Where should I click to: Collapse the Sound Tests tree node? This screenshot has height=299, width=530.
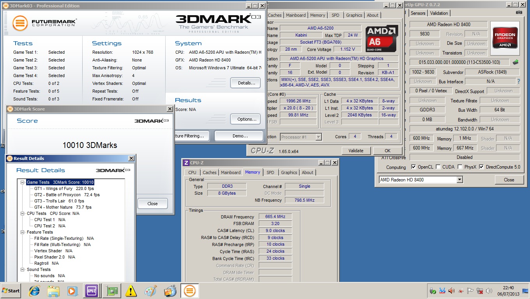pyautogui.click(x=23, y=269)
